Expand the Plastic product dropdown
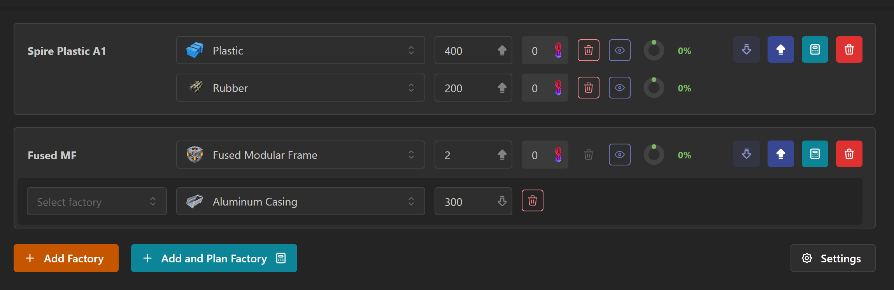Screen dimensions: 894x290 [x=300, y=50]
